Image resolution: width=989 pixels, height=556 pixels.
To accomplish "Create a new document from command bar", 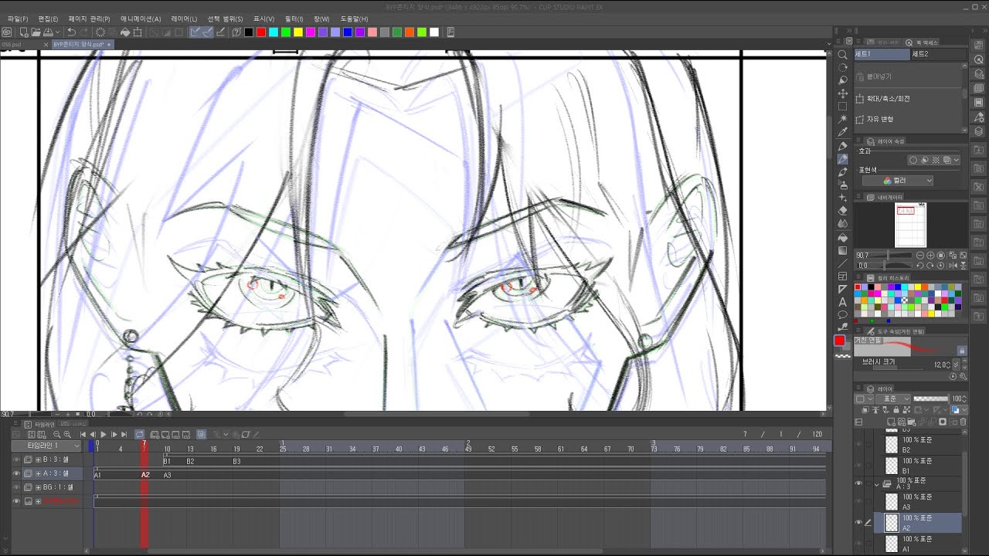I will [x=24, y=32].
